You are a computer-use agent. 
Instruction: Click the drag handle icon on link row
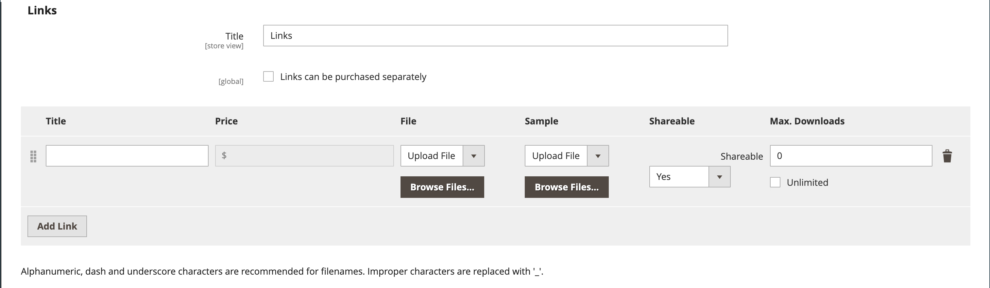33,156
